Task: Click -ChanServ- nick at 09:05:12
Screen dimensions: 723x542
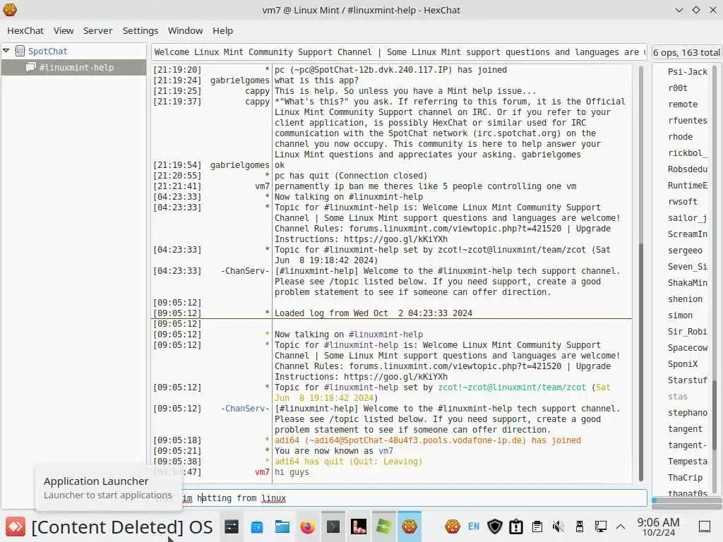Action: pos(245,409)
